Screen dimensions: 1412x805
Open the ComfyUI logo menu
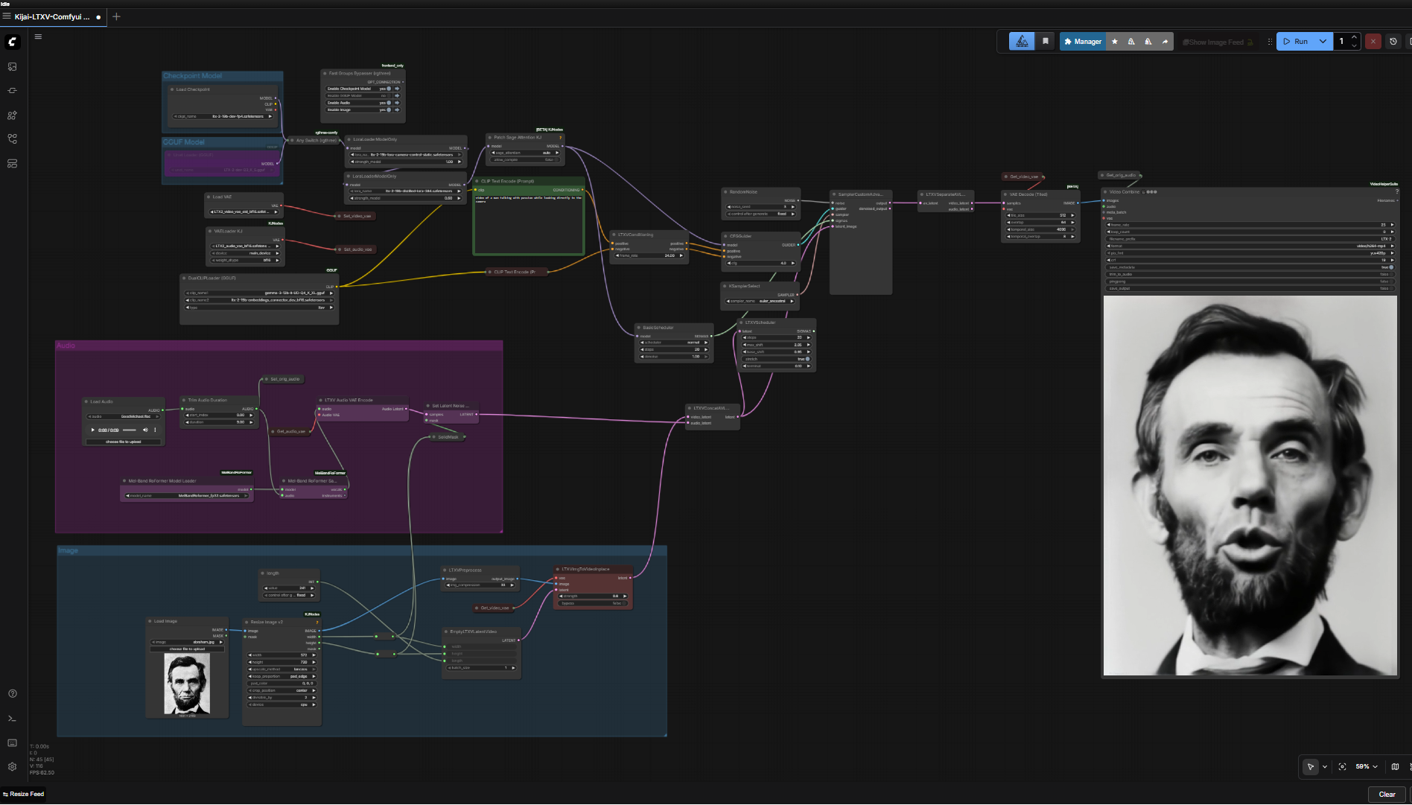(x=13, y=42)
